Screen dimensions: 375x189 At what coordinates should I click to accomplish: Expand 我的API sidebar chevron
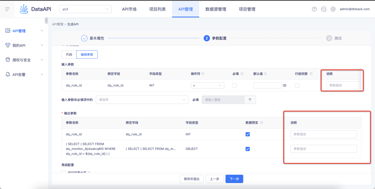tap(42, 45)
